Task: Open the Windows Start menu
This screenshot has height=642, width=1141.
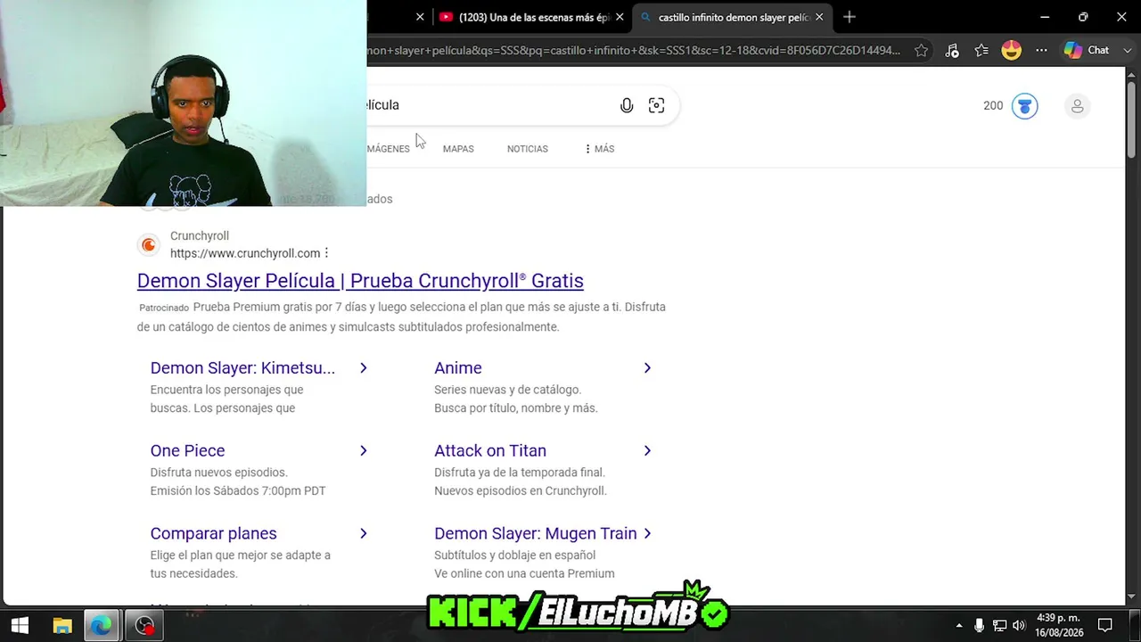Action: pos(20,625)
